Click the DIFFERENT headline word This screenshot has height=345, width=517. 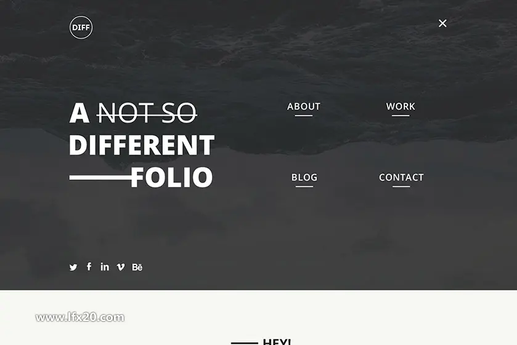(x=142, y=145)
